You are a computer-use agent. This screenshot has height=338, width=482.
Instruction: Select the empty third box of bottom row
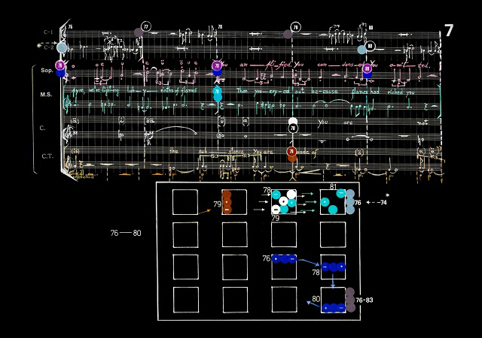click(284, 300)
